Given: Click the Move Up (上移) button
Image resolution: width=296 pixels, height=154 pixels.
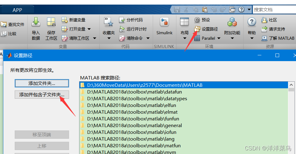Looking at the screenshot, I should [x=42, y=146].
